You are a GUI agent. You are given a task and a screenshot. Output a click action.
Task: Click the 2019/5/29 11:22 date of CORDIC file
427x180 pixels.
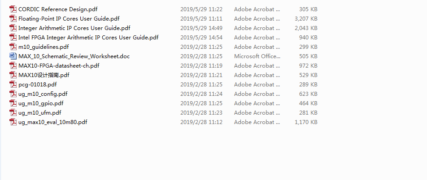(x=201, y=9)
